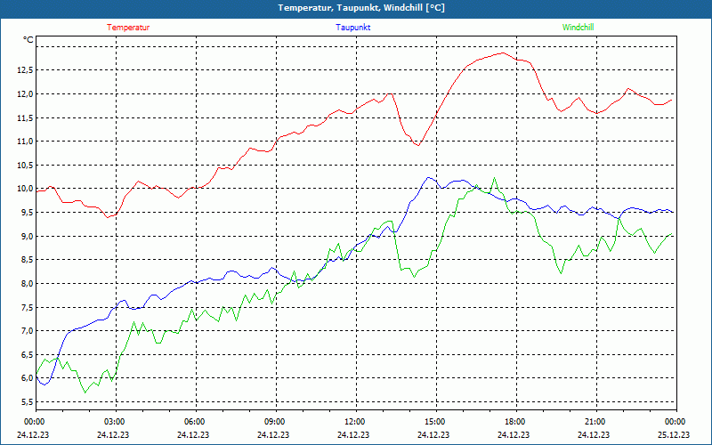The height and width of the screenshot is (445, 712).
Task: Click the 12:00 time label
Action: click(354, 422)
